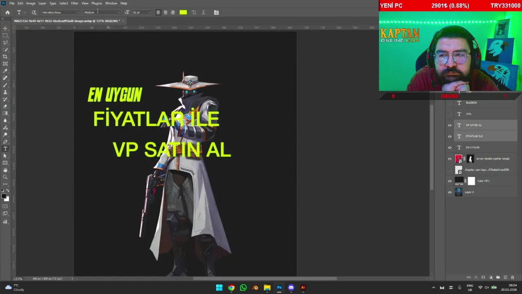Open WhatsApp from taskbar
Viewport: 522px width, 294px height.
click(x=243, y=287)
